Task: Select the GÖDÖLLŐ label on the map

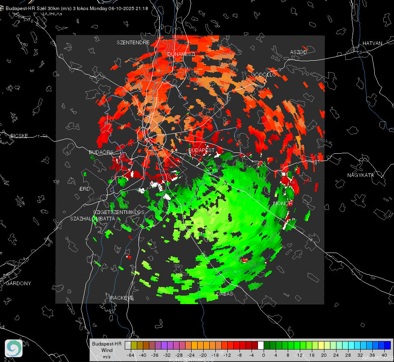Action: coord(264,74)
